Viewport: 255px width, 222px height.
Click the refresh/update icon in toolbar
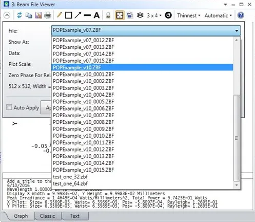(x=19, y=15)
